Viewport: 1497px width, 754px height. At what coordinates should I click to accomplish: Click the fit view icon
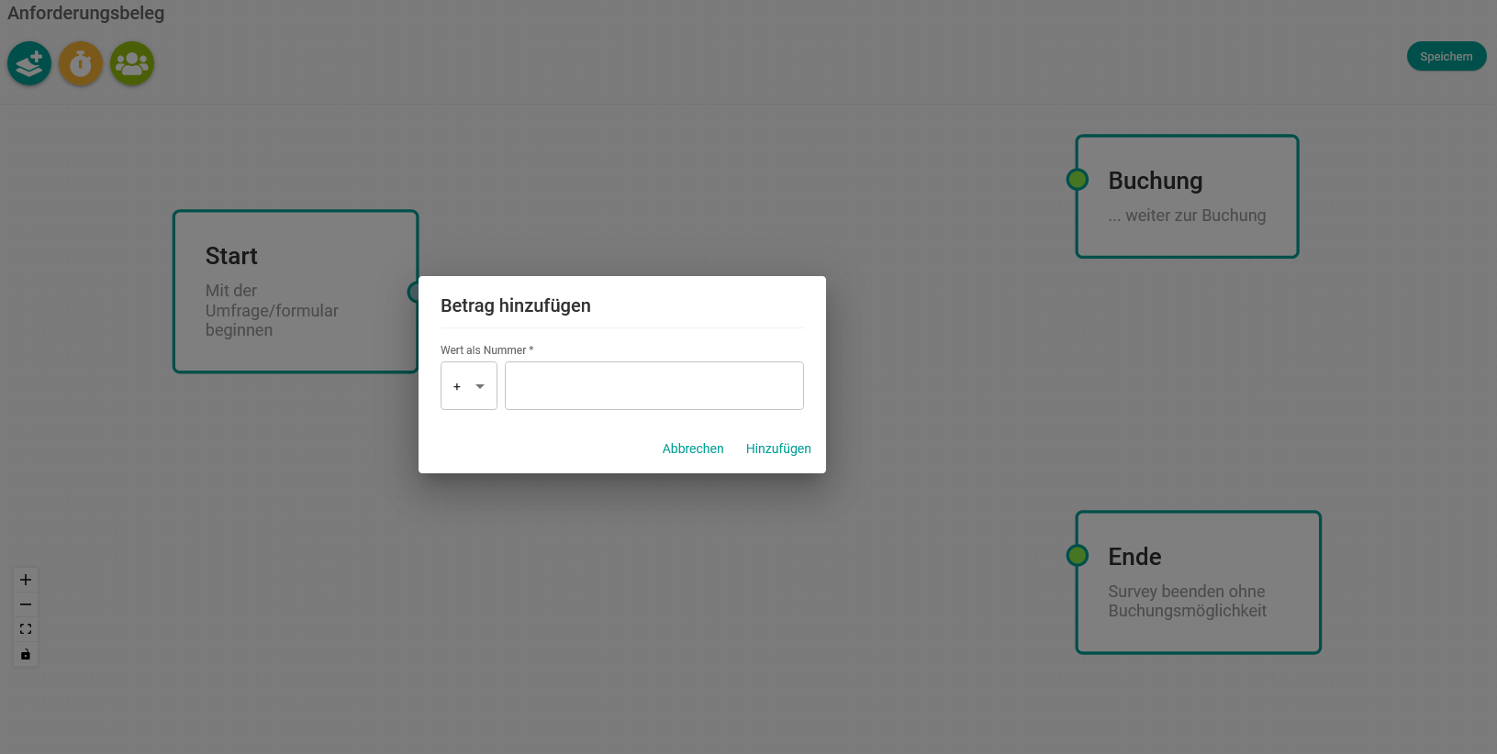point(26,629)
